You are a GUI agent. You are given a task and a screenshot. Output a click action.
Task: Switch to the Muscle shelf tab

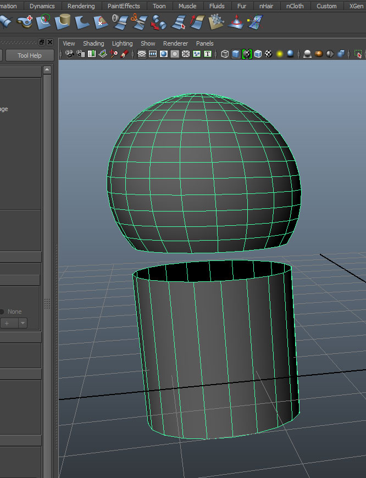coord(187,6)
